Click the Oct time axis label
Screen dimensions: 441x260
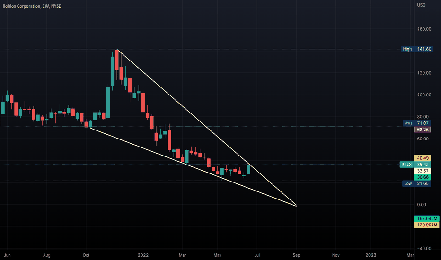coord(86,255)
